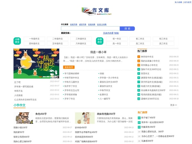The height and width of the screenshot is (144, 192).
Task: Select the 六年级作文 category
Action: pos(81,44)
